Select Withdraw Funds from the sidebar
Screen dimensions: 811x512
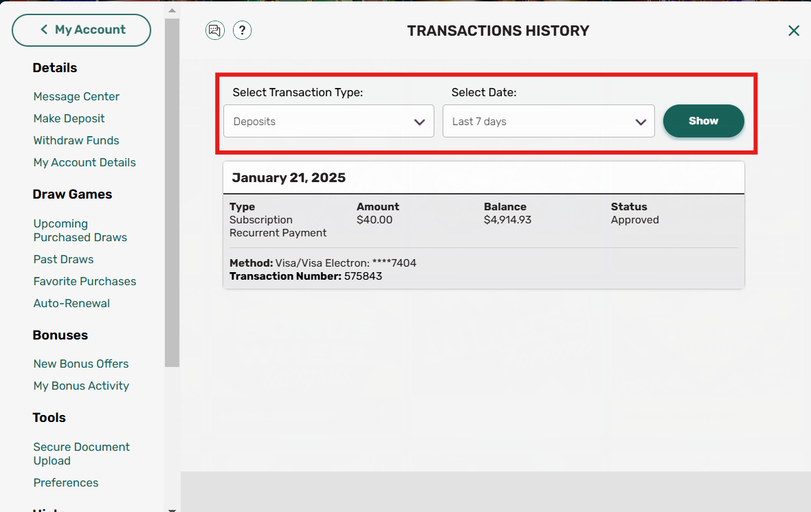76,140
